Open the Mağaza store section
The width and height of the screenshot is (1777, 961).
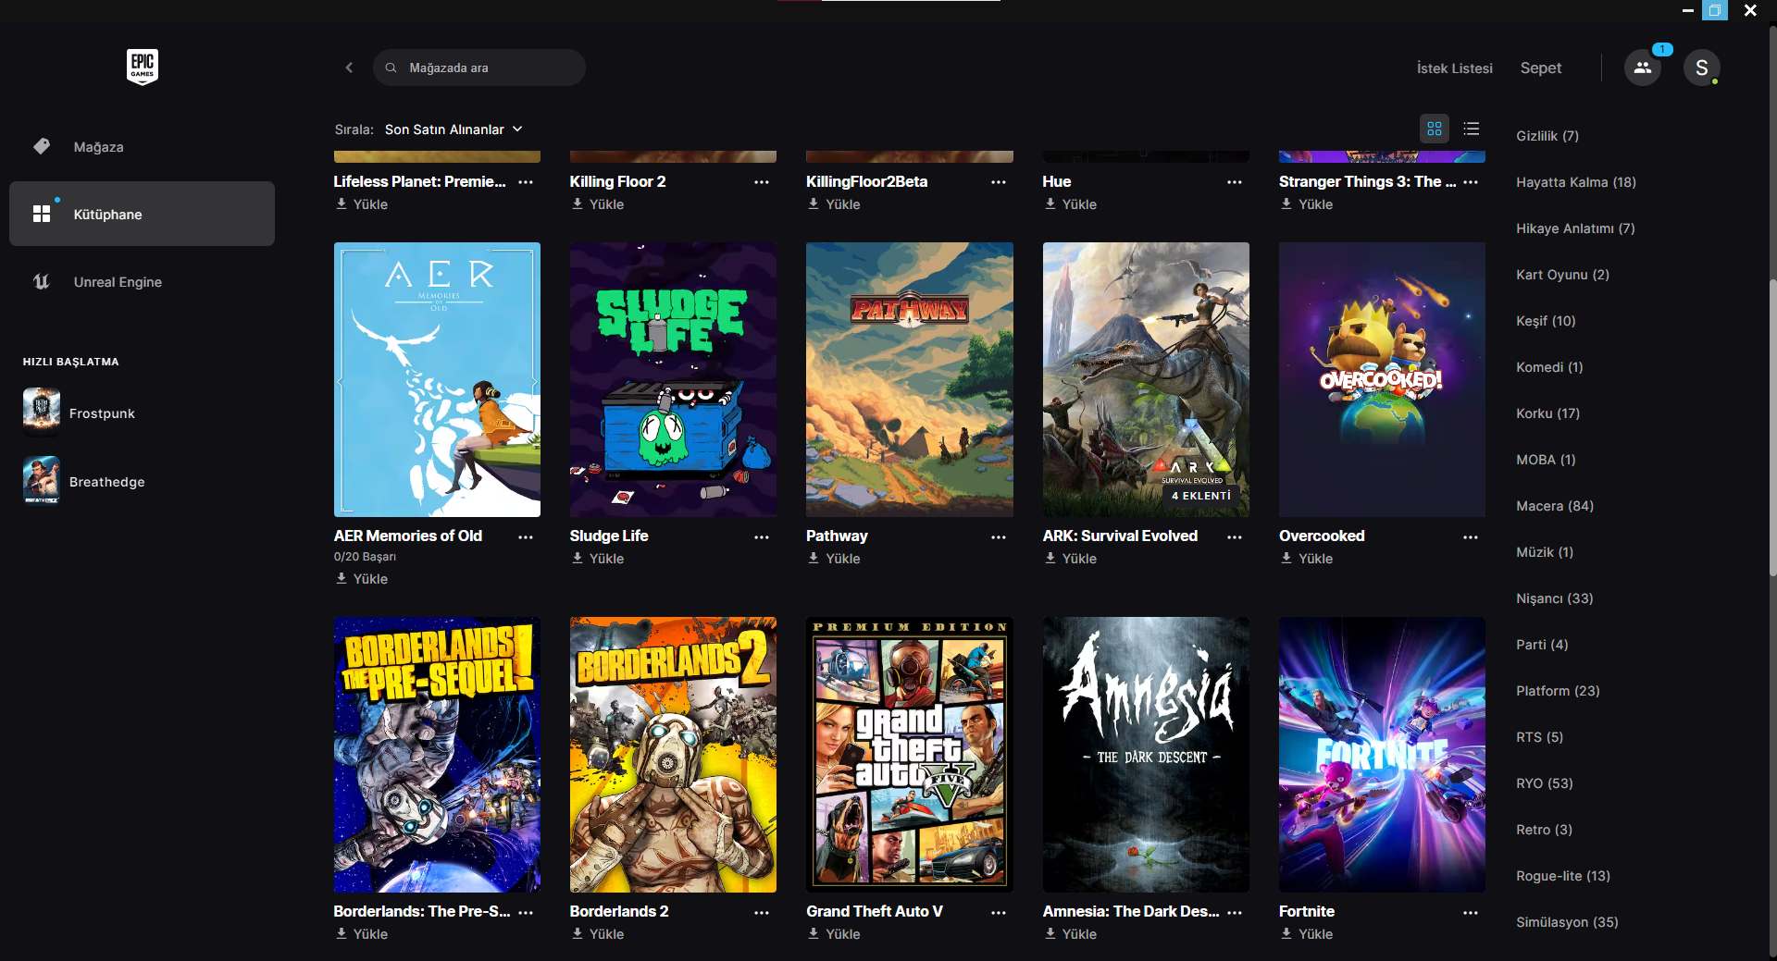[x=142, y=147]
